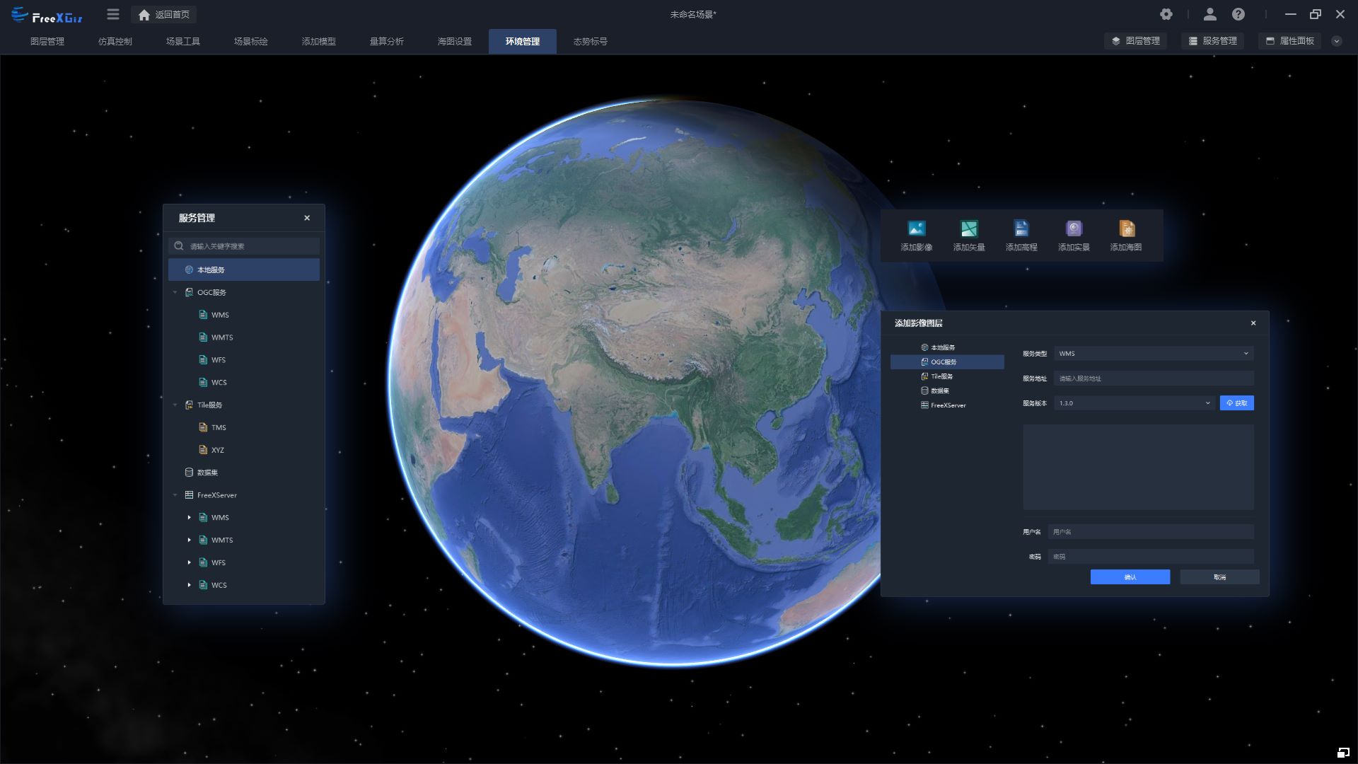The height and width of the screenshot is (764, 1358).
Task: Switch to the 量算分析 tab
Action: (x=386, y=41)
